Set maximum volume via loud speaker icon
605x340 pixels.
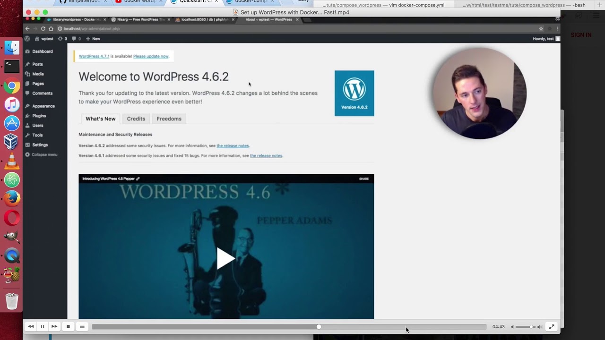click(540, 327)
